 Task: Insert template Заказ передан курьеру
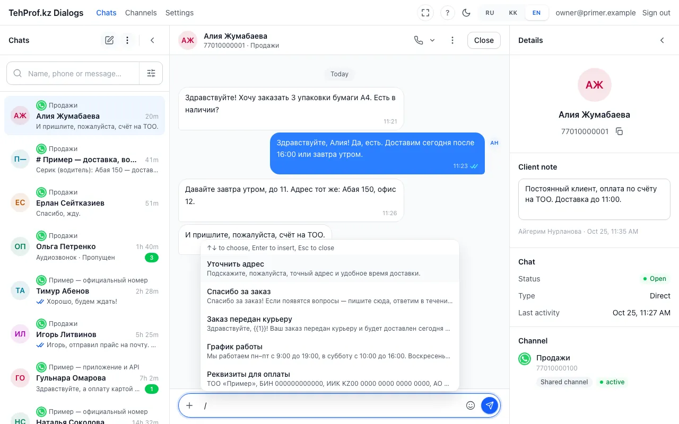pos(329,323)
